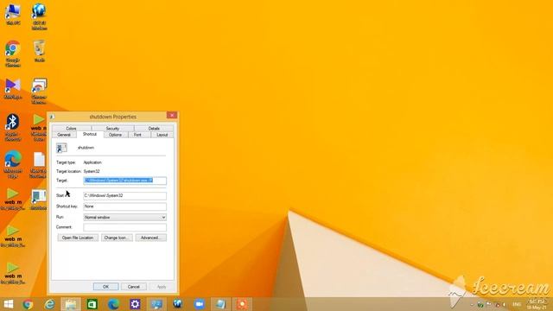Click the Open File Location button

pyautogui.click(x=78, y=238)
